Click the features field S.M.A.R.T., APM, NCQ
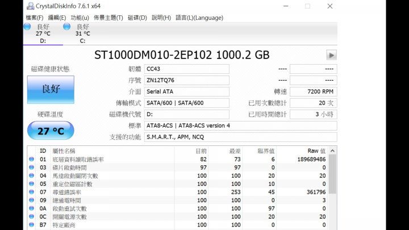The image size is (409, 230). (x=240, y=137)
